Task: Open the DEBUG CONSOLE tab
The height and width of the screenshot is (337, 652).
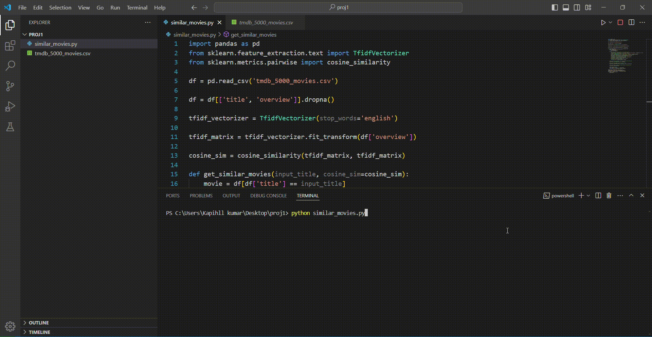Action: (x=268, y=196)
